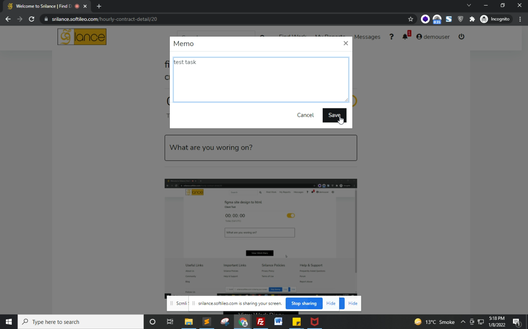This screenshot has width=528, height=329.
Task: Open the demouser profile menu
Action: click(x=433, y=37)
